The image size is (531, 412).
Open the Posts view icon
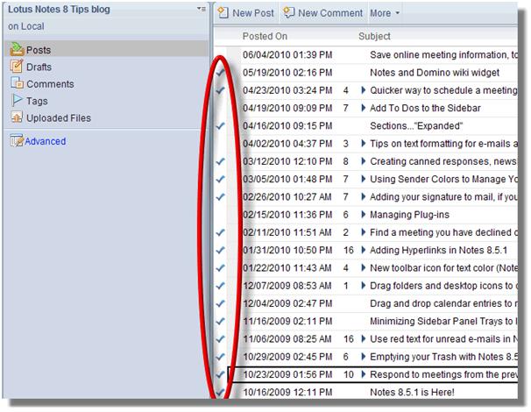(17, 49)
